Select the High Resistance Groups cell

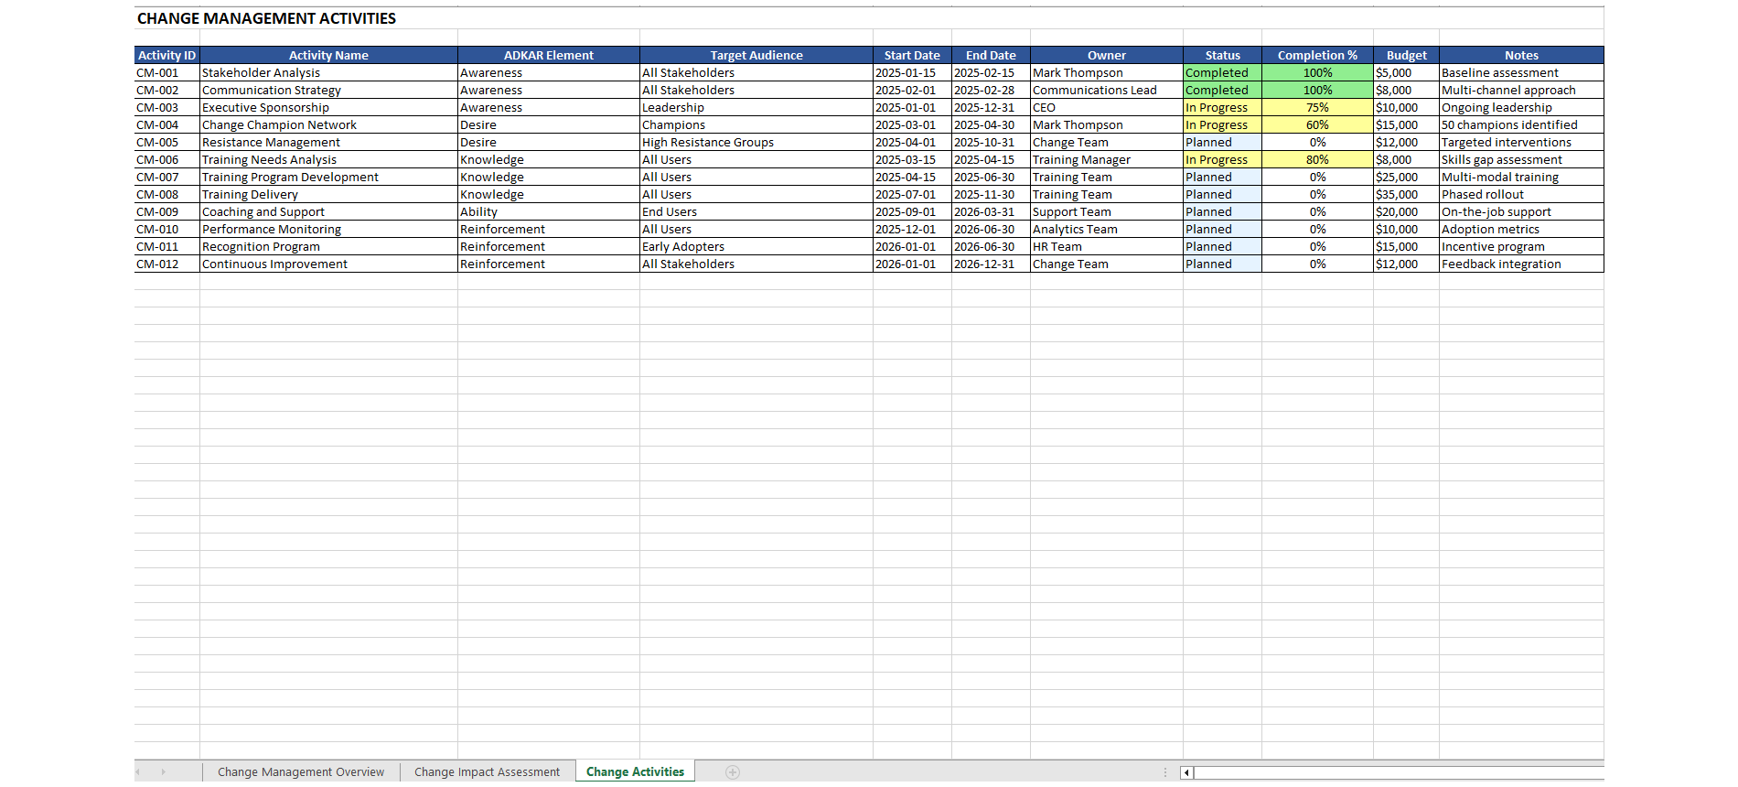(x=756, y=143)
